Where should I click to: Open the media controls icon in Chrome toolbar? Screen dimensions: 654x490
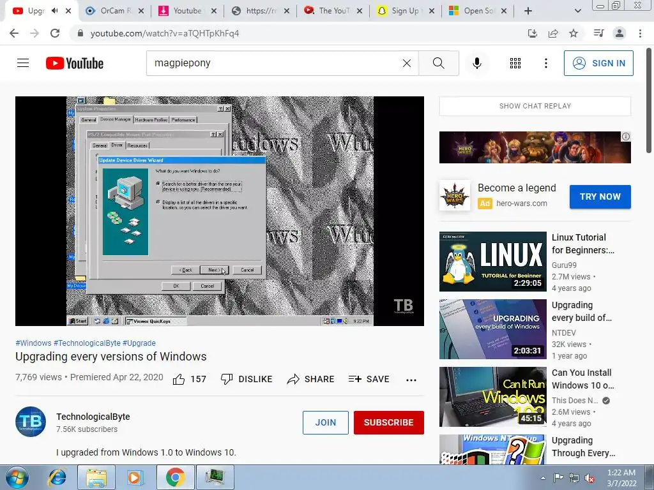(599, 33)
